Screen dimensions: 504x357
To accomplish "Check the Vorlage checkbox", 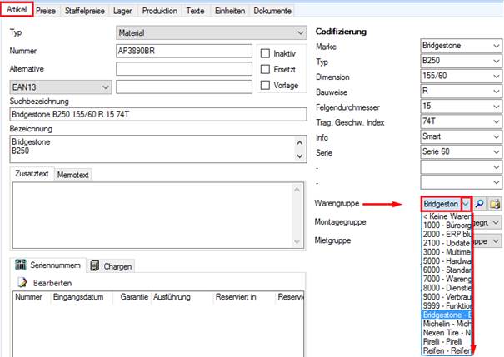I will (x=265, y=85).
